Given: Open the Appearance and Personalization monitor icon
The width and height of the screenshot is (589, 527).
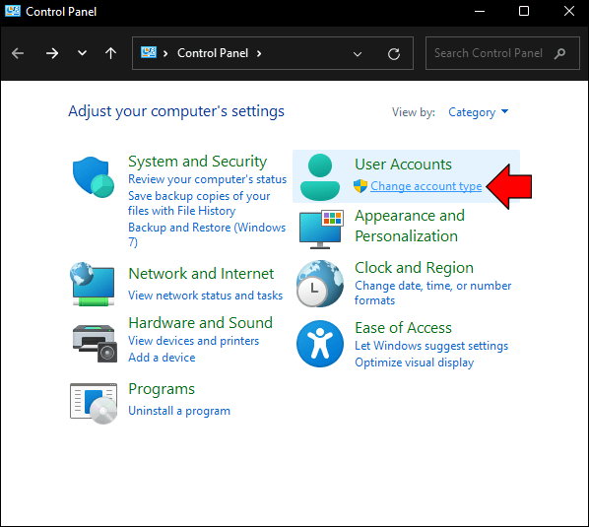Looking at the screenshot, I should coord(321,230).
